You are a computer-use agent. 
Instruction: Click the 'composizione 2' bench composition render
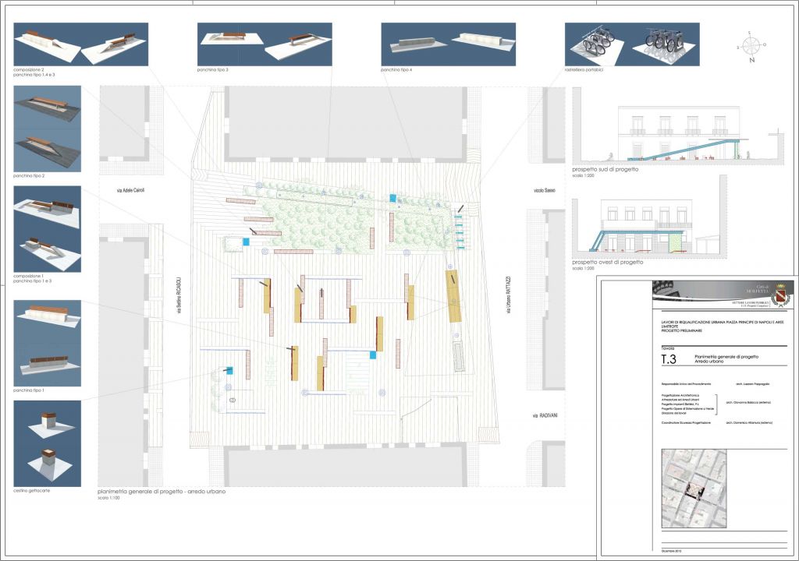coord(81,44)
